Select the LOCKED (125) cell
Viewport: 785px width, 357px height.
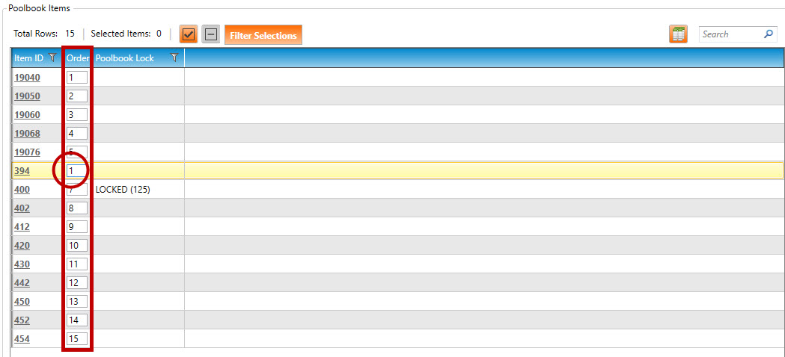[x=123, y=190]
